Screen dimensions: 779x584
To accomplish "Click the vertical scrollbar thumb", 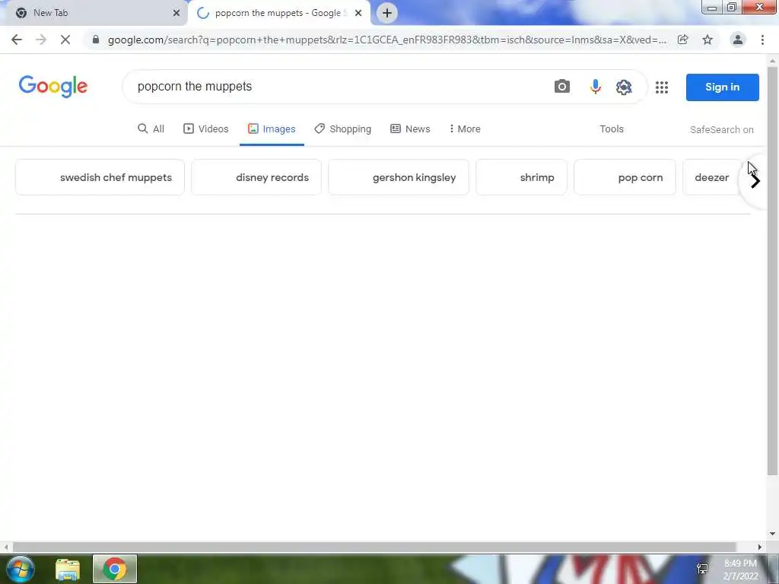I will [x=773, y=271].
